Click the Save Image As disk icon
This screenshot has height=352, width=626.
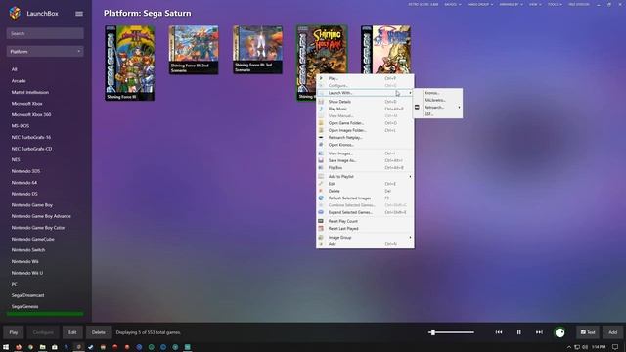click(321, 160)
